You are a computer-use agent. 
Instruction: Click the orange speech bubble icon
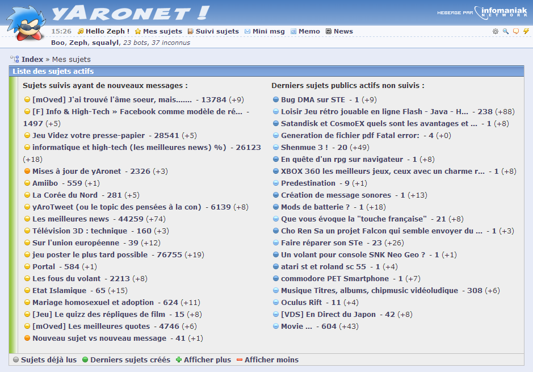(515, 31)
